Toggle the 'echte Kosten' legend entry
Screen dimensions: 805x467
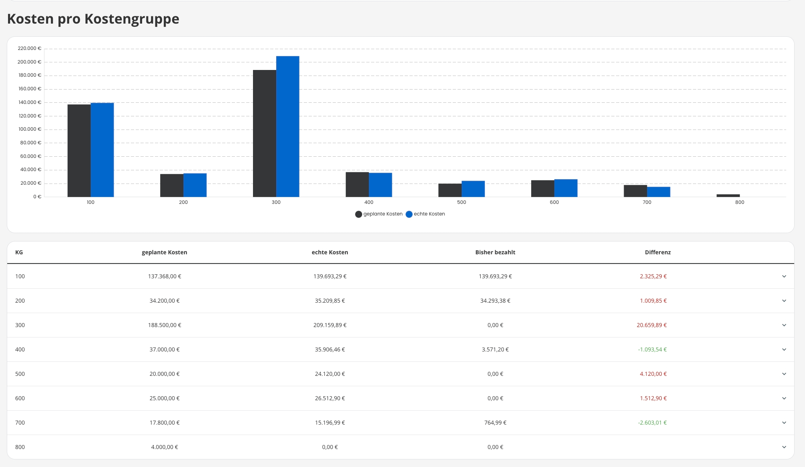click(429, 214)
